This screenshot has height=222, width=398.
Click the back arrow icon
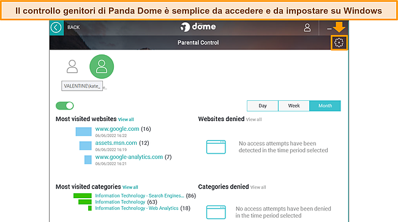click(x=56, y=28)
